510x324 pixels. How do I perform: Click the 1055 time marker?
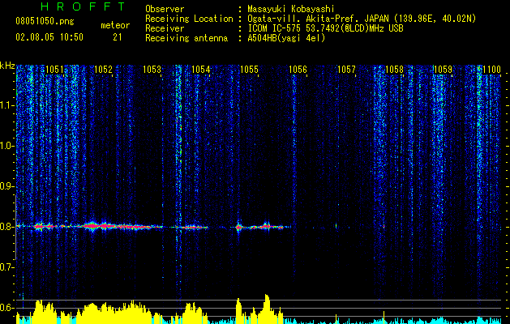249,69
